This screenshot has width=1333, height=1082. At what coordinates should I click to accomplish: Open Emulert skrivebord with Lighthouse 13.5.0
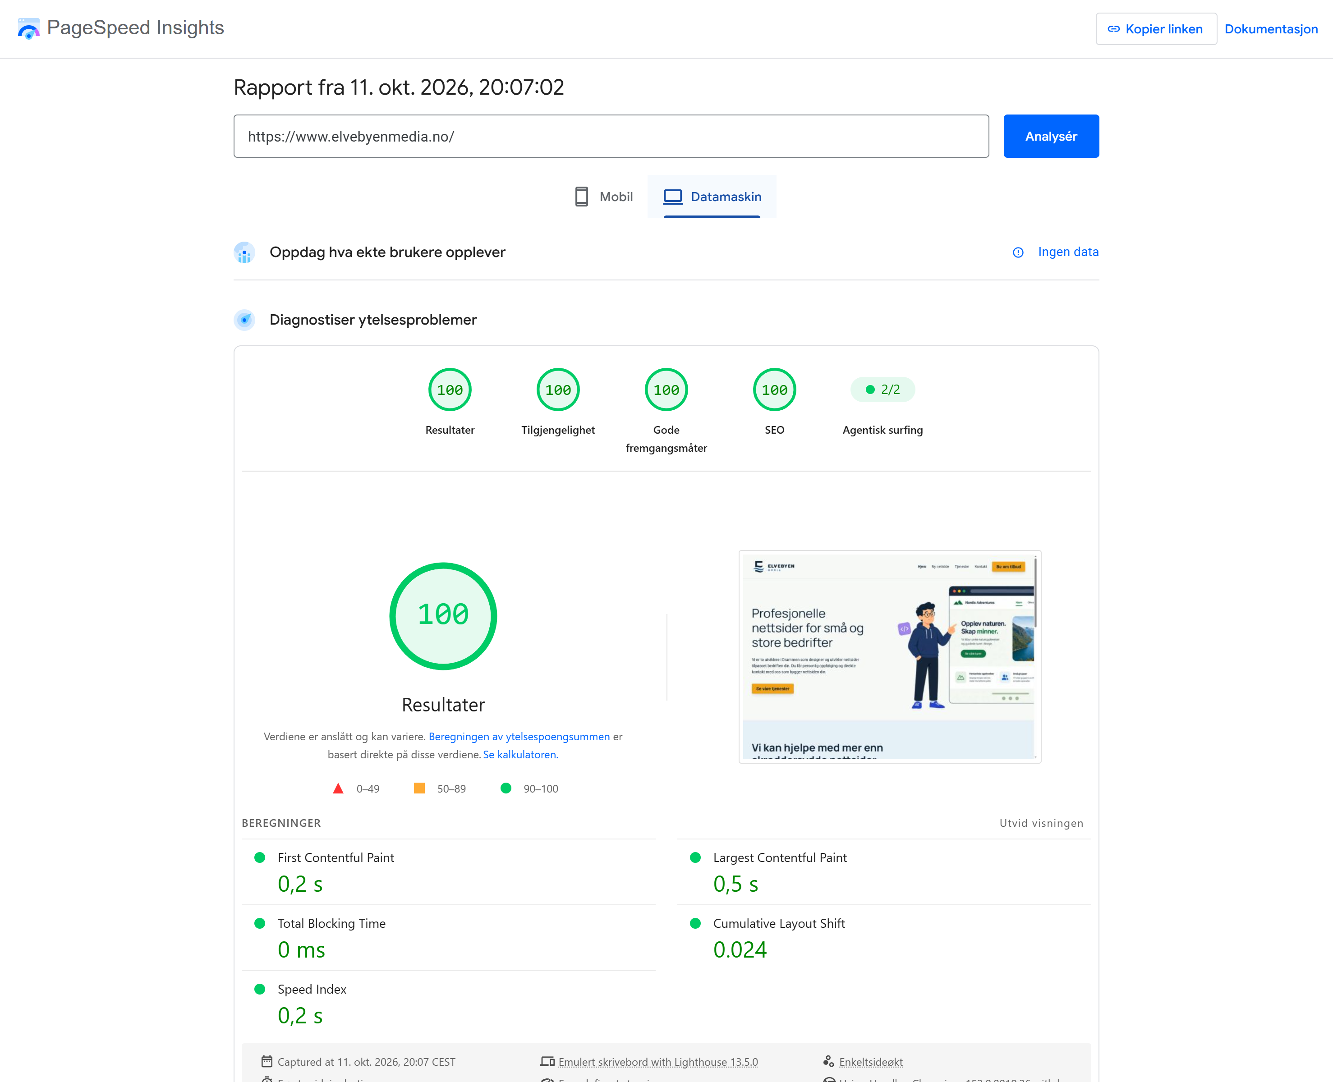pos(658,1061)
